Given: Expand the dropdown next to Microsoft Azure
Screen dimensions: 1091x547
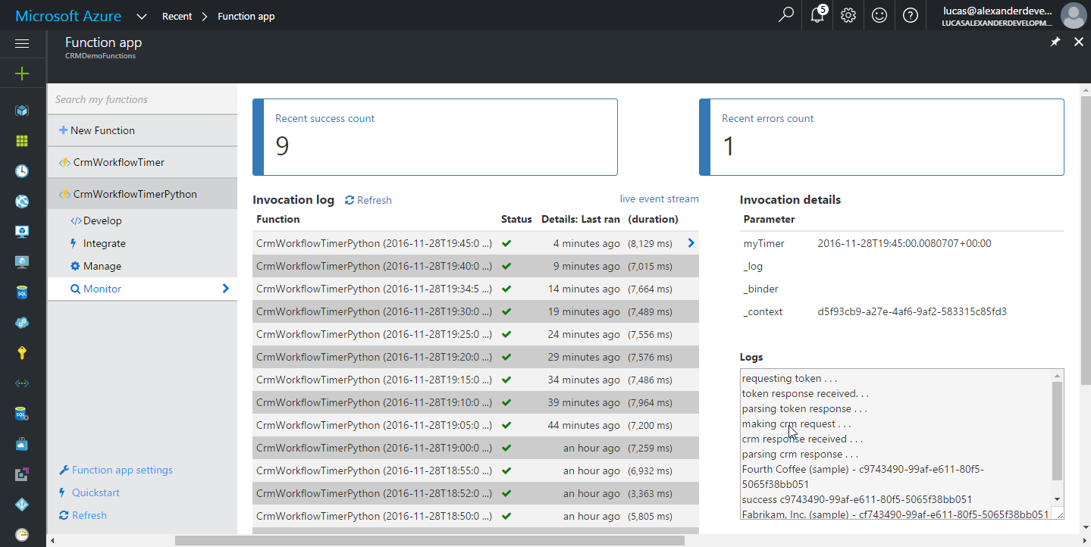Looking at the screenshot, I should (142, 16).
